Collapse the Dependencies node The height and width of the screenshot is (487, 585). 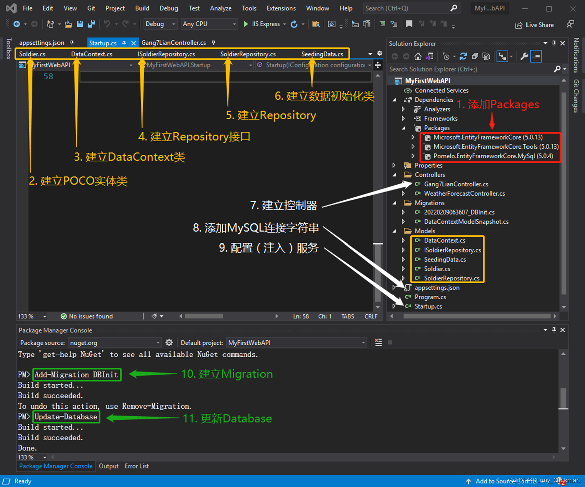coord(394,100)
